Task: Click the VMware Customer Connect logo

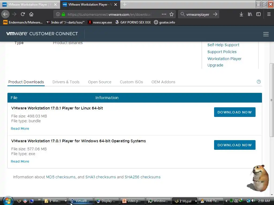Action: pyautogui.click(x=42, y=34)
